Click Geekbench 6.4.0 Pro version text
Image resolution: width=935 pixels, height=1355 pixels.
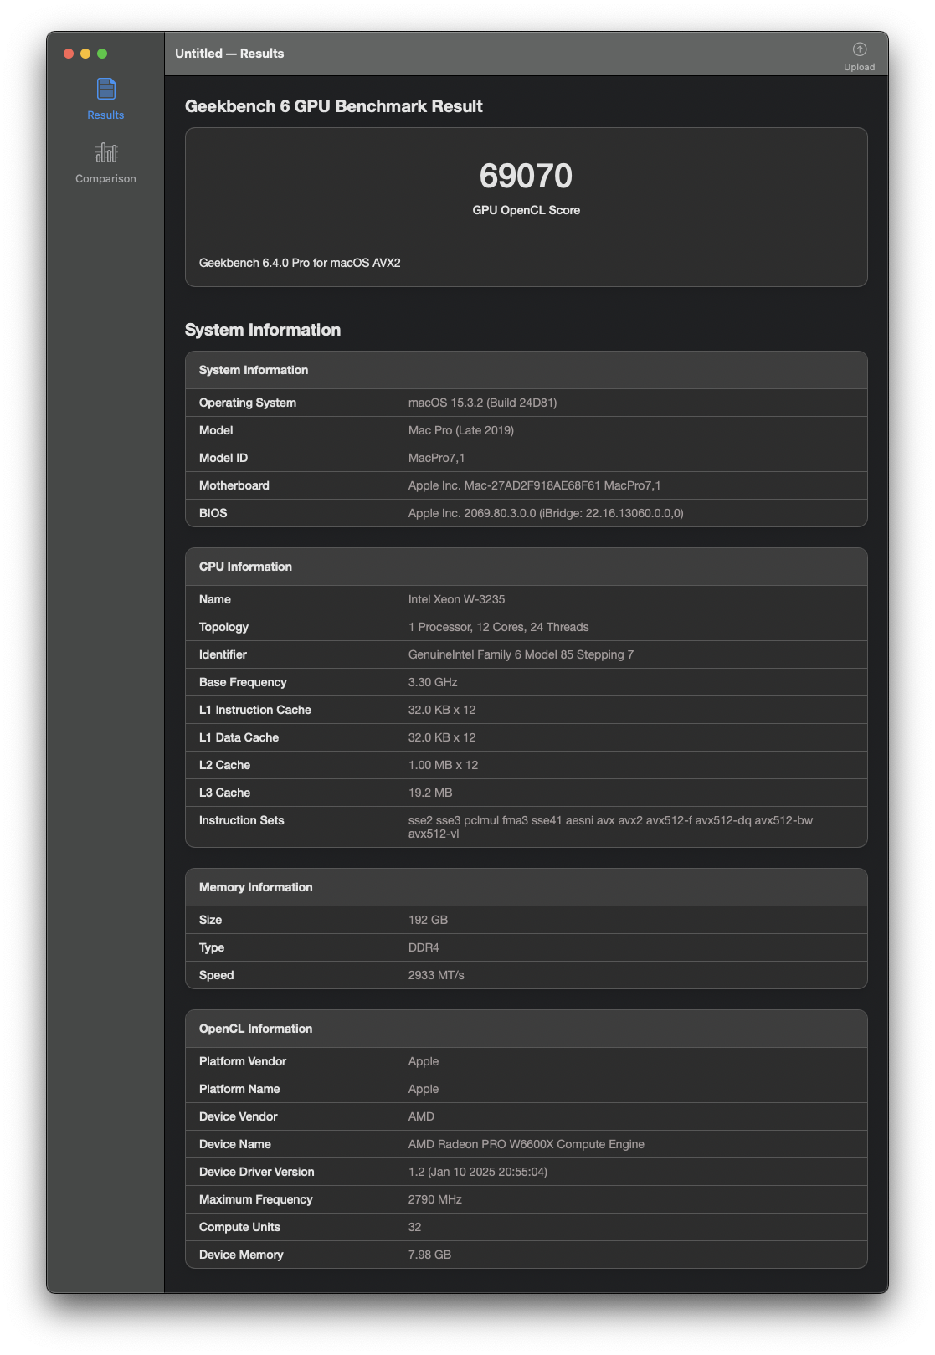[x=300, y=263]
